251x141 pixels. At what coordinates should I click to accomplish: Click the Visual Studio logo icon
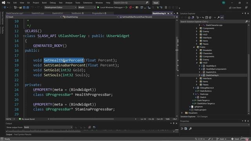coord(4,3)
